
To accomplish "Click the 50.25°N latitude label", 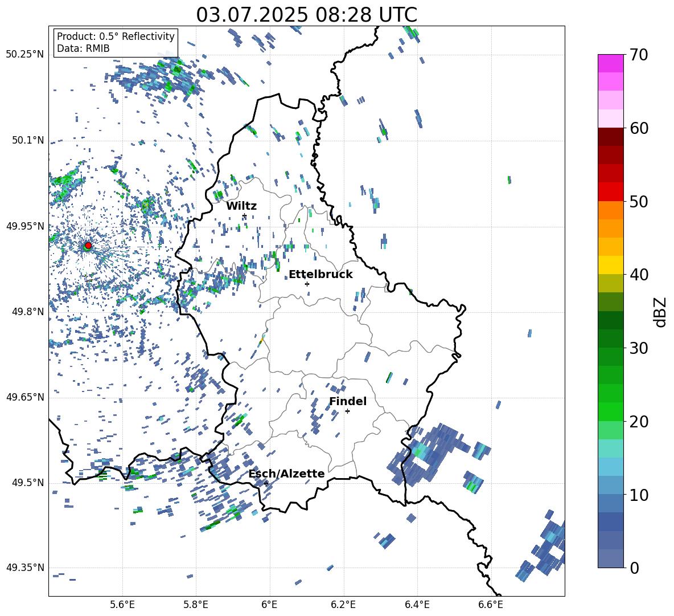I will [25, 55].
